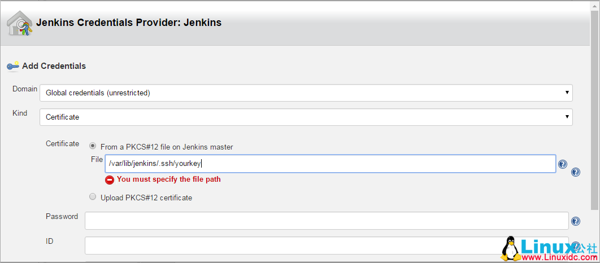Open help for the Certificate section

(x=576, y=172)
